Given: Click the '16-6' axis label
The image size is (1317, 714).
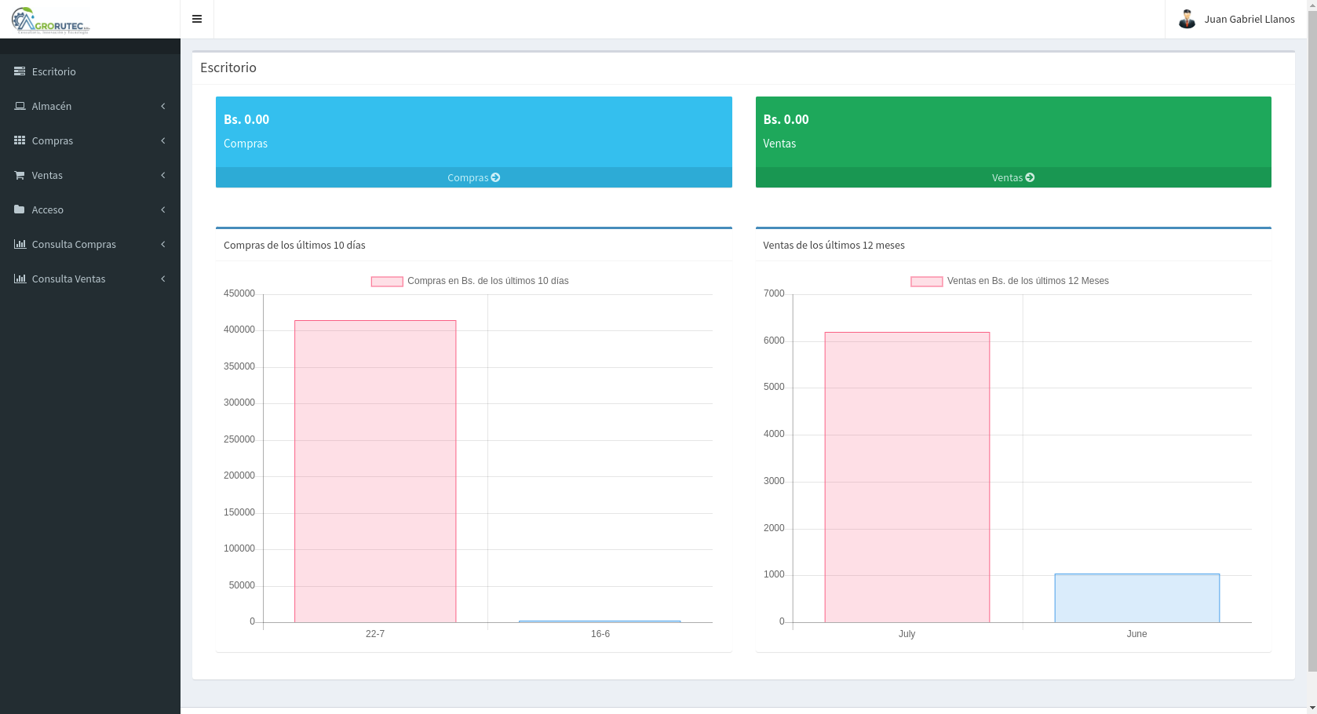Looking at the screenshot, I should [600, 634].
